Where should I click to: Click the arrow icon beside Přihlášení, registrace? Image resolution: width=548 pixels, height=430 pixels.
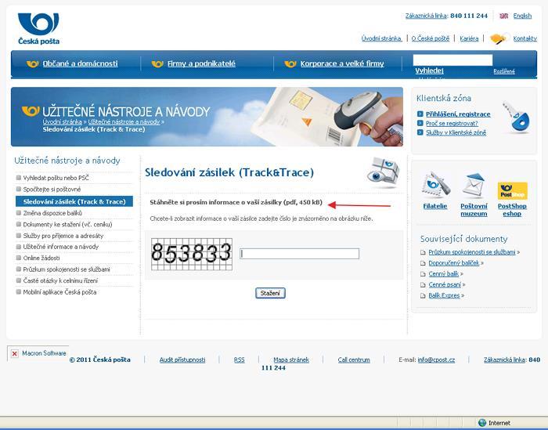420,114
